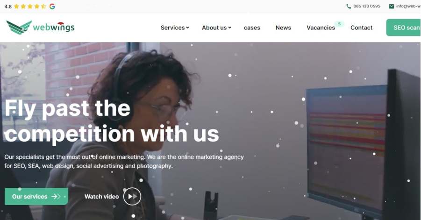
Task: Click the Watch video link text
Action: tap(101, 197)
